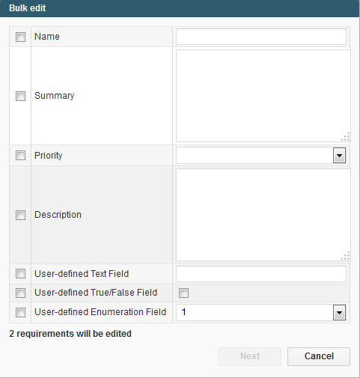Check the Priority row checkbox

[20, 155]
